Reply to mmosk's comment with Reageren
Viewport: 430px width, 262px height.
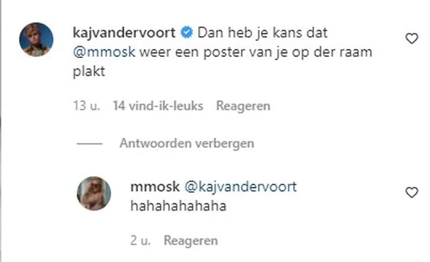pos(191,241)
